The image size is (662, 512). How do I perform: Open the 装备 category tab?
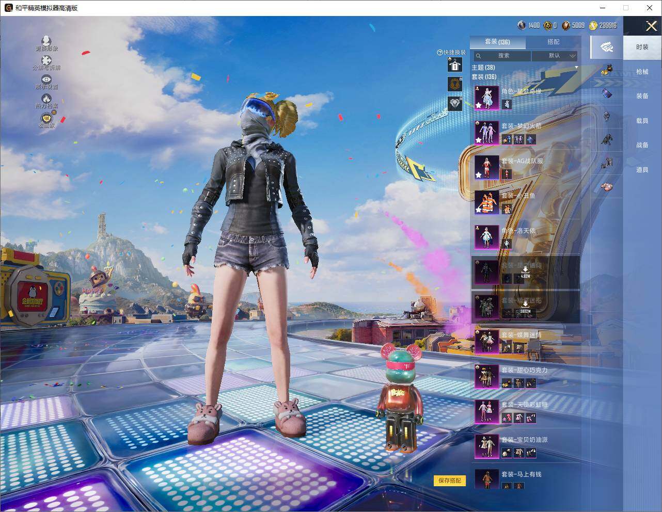[x=642, y=96]
